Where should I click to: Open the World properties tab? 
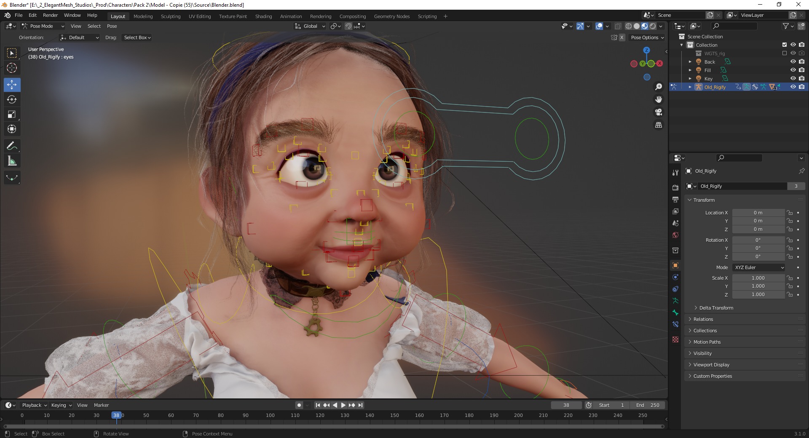(x=675, y=235)
